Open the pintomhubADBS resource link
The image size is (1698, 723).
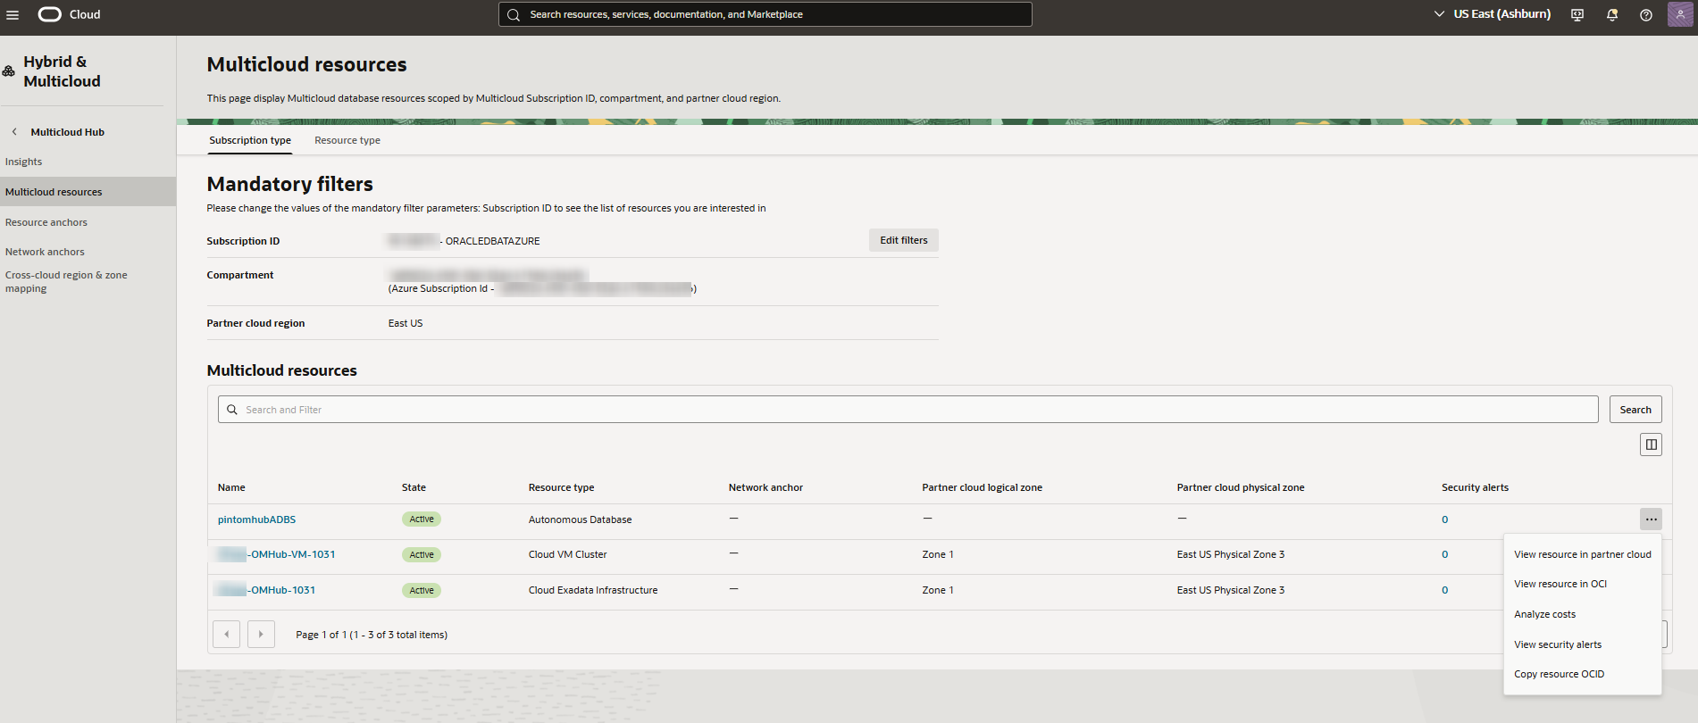click(256, 519)
